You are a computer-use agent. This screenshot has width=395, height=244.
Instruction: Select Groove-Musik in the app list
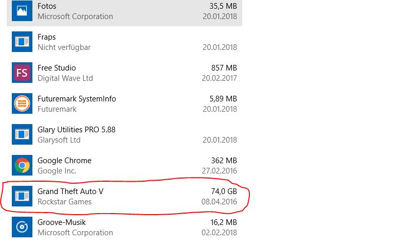point(62,222)
